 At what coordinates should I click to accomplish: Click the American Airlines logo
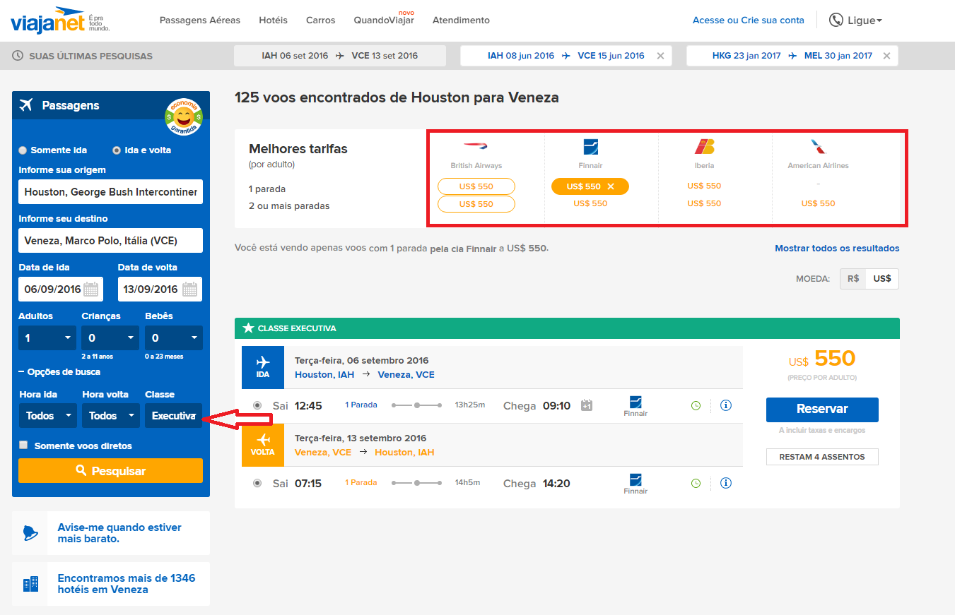point(818,147)
